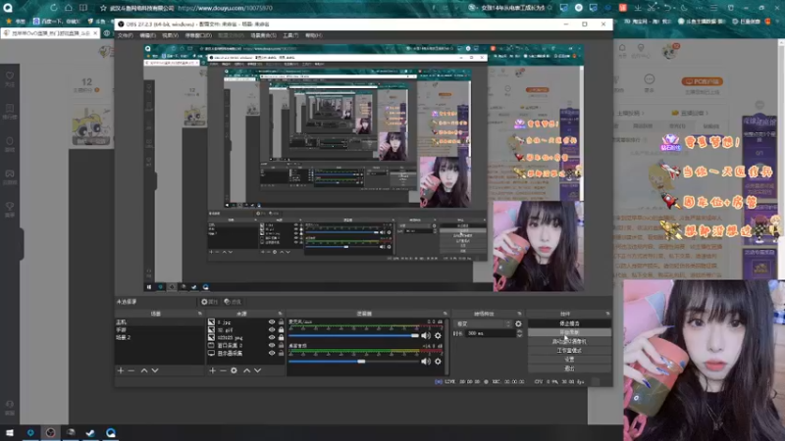Select the 手游 scene
785x441 pixels.
(x=159, y=330)
